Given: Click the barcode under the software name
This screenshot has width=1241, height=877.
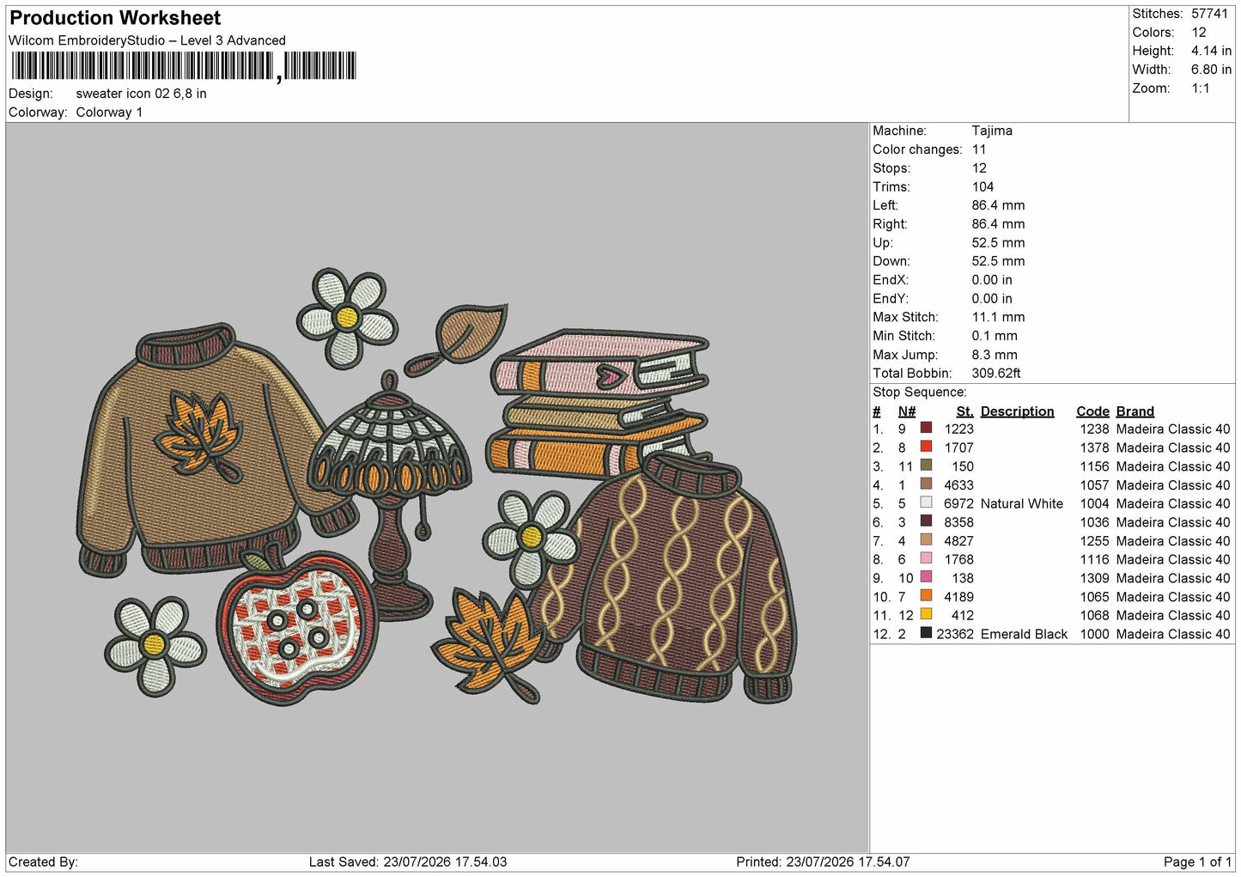Looking at the screenshot, I should point(184,66).
